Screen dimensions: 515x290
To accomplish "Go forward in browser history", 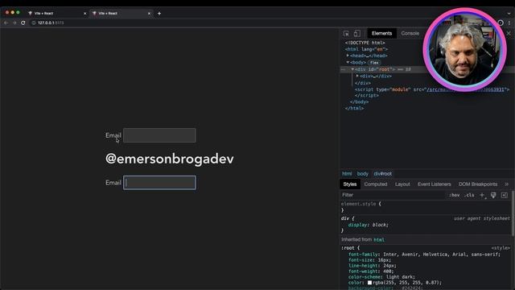I will point(14,23).
